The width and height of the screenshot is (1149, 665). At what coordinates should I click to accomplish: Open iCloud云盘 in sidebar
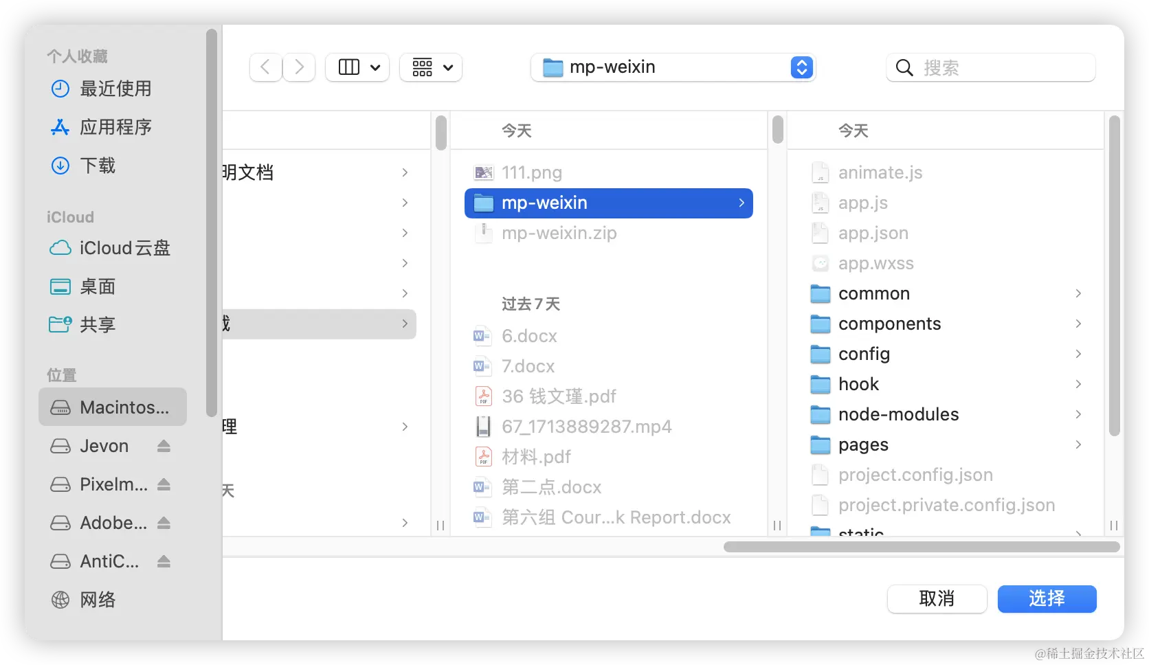point(113,248)
